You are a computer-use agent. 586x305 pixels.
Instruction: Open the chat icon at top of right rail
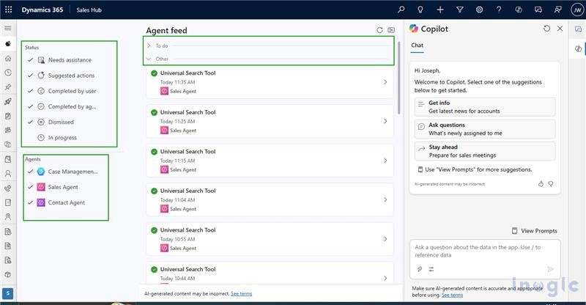pos(578,29)
